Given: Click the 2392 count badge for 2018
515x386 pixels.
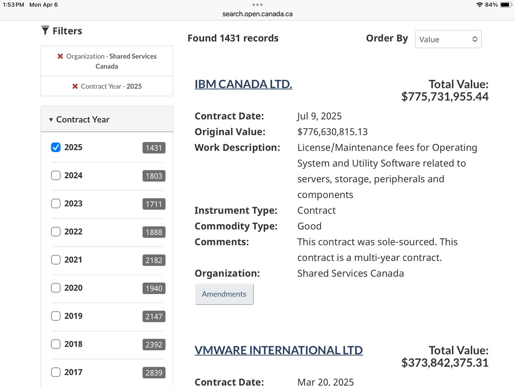Looking at the screenshot, I should [x=154, y=345].
